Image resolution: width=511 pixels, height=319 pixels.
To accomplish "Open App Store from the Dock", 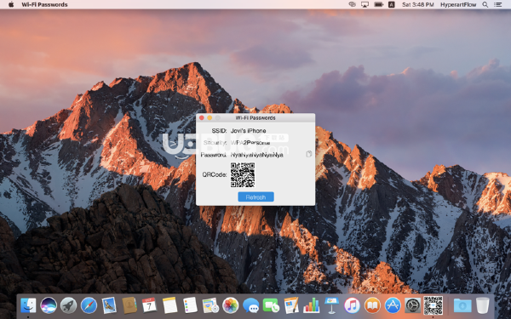I will coord(393,305).
